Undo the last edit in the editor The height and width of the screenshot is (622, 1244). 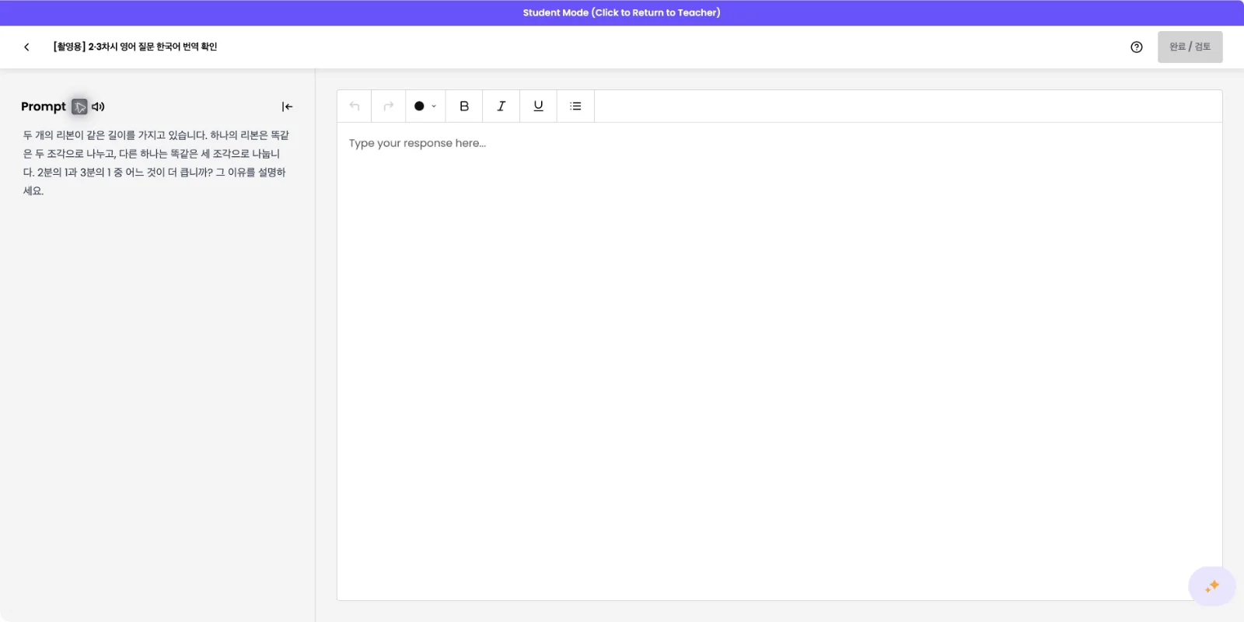point(355,106)
